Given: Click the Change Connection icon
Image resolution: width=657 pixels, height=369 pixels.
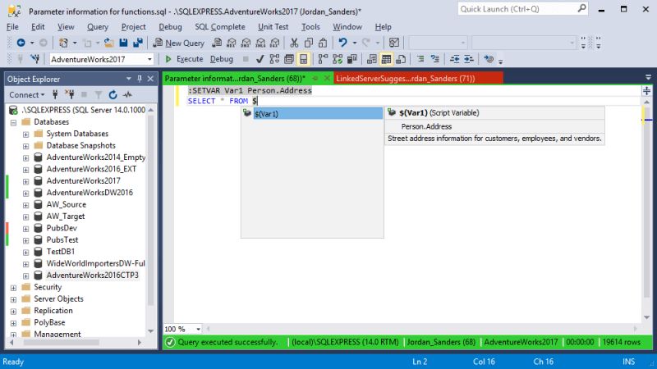Looking at the screenshot, I should click(34, 59).
